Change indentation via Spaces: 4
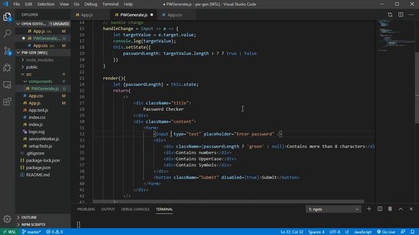The image size is (419, 235). [316, 232]
